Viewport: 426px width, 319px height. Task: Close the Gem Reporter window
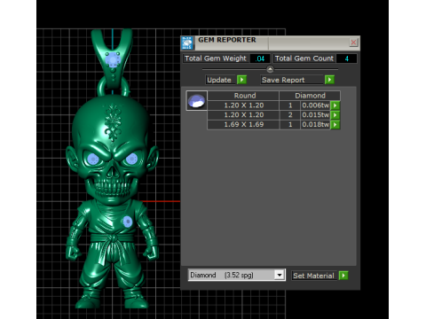353,43
